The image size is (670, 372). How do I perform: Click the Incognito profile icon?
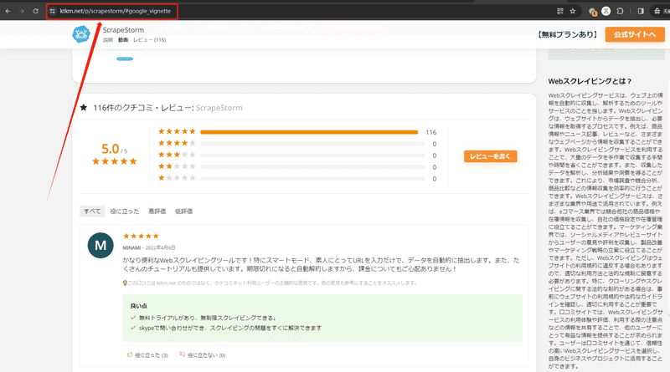[657, 11]
